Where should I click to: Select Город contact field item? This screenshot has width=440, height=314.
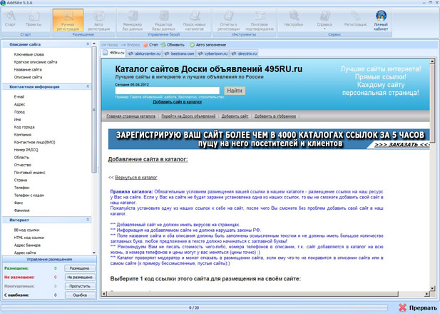coord(19,112)
